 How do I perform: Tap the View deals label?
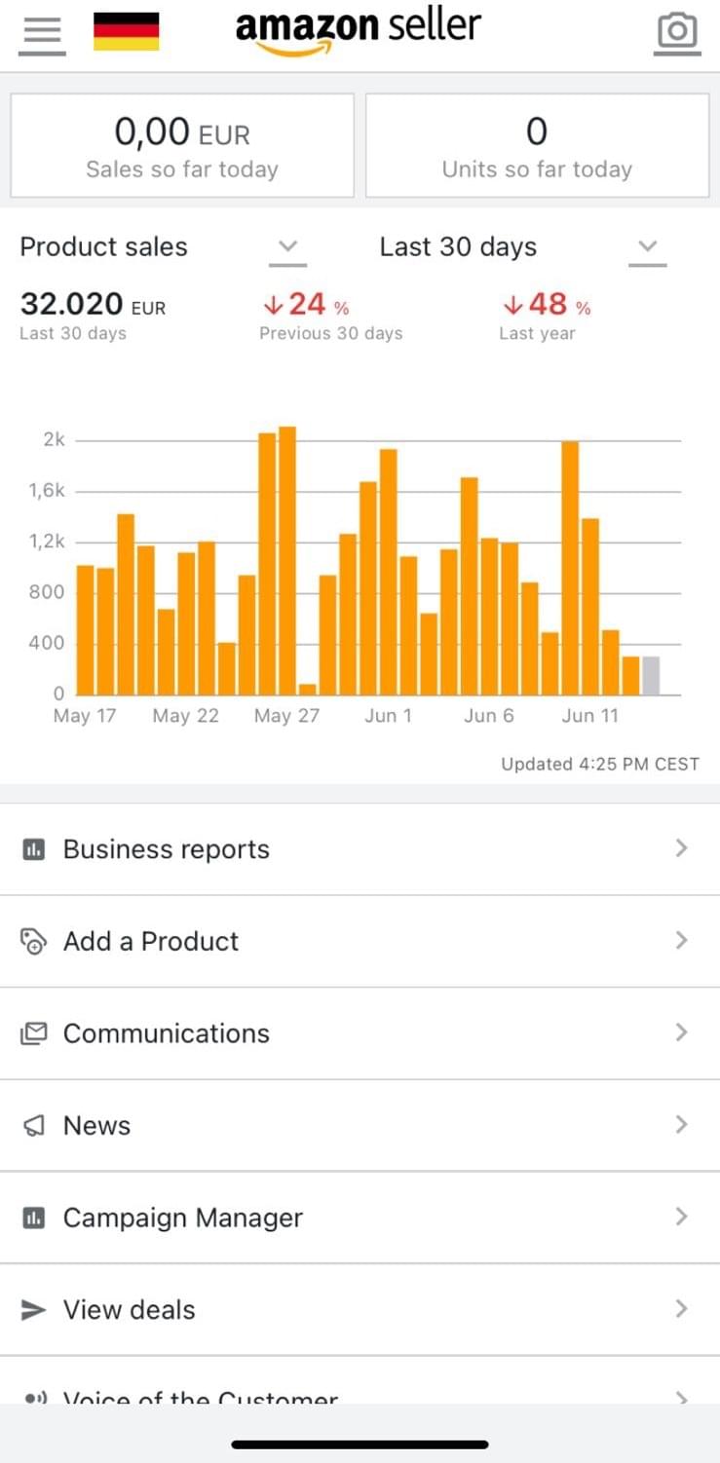pos(130,1310)
